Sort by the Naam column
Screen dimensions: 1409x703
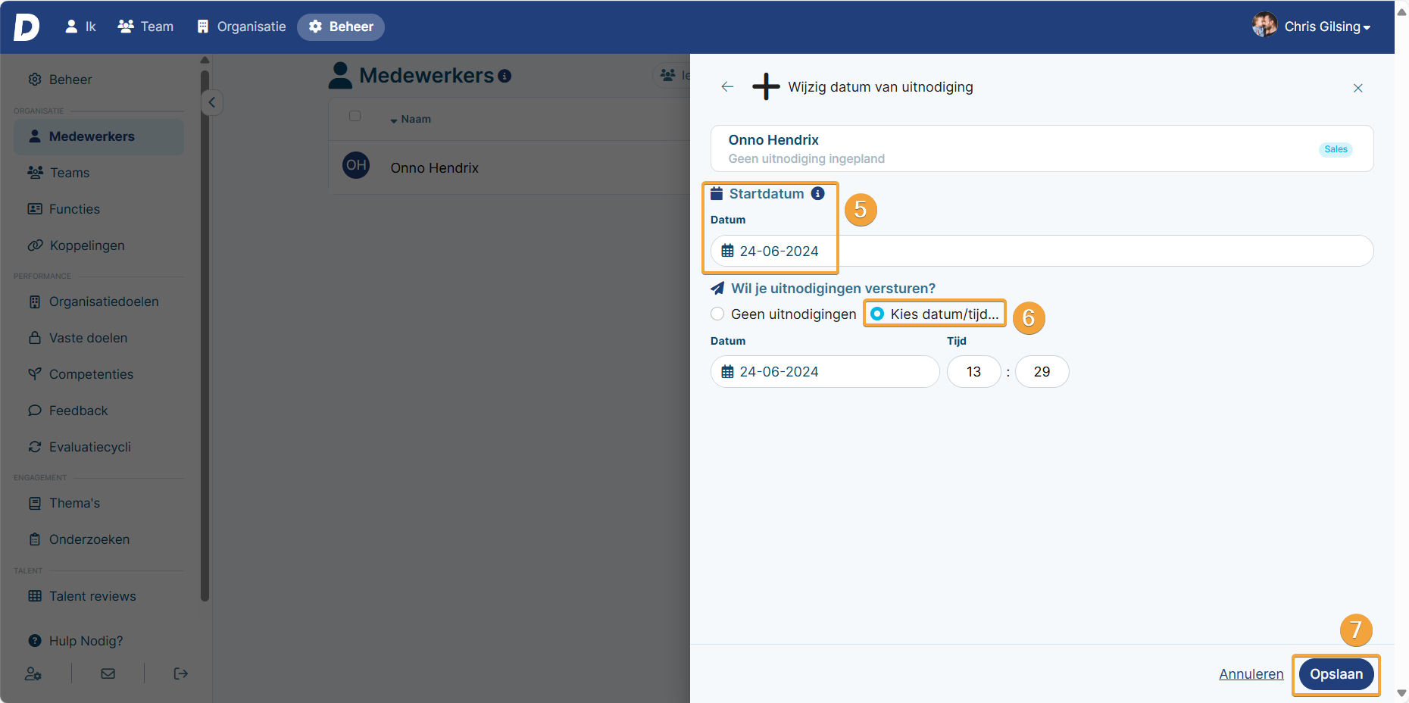click(x=411, y=119)
